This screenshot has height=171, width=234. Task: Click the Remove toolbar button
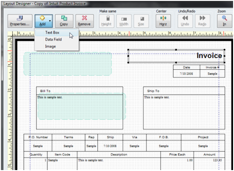point(84,21)
